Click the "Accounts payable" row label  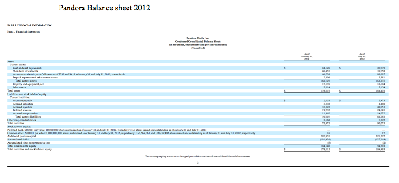23,100
